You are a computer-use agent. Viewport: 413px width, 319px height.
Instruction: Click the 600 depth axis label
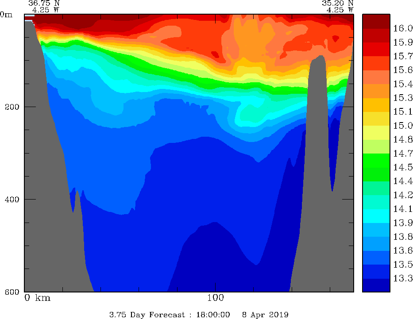[x=12, y=292]
